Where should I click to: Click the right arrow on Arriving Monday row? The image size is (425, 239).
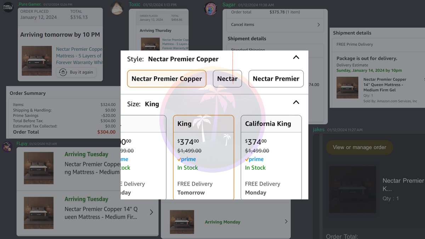(286, 221)
